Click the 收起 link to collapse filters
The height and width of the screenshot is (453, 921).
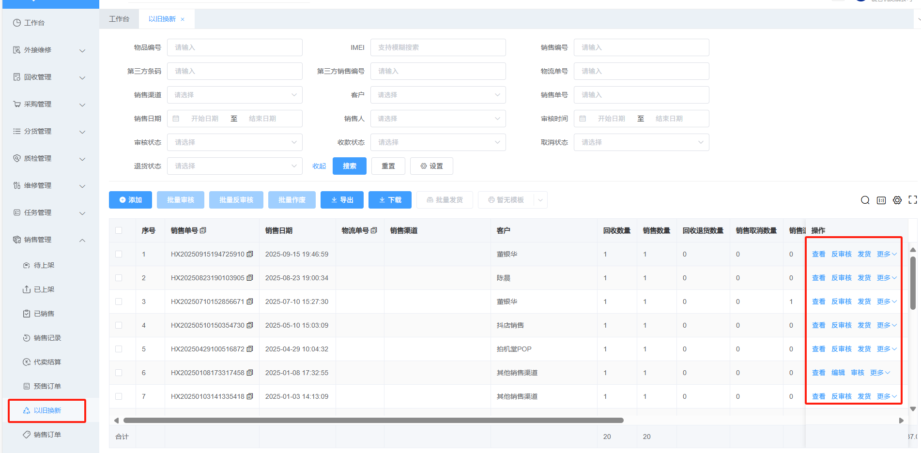pos(319,166)
